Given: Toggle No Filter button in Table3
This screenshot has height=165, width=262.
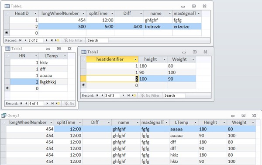Looking at the screenshot, I should (x=150, y=95).
